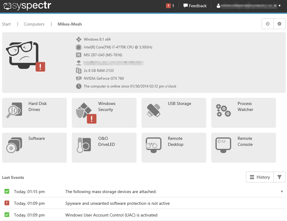Launch the Remote Console module
287x221 pixels.
[x=244, y=148]
